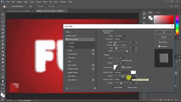
Task: Open the Layer menu
Action: tap(26, 2)
